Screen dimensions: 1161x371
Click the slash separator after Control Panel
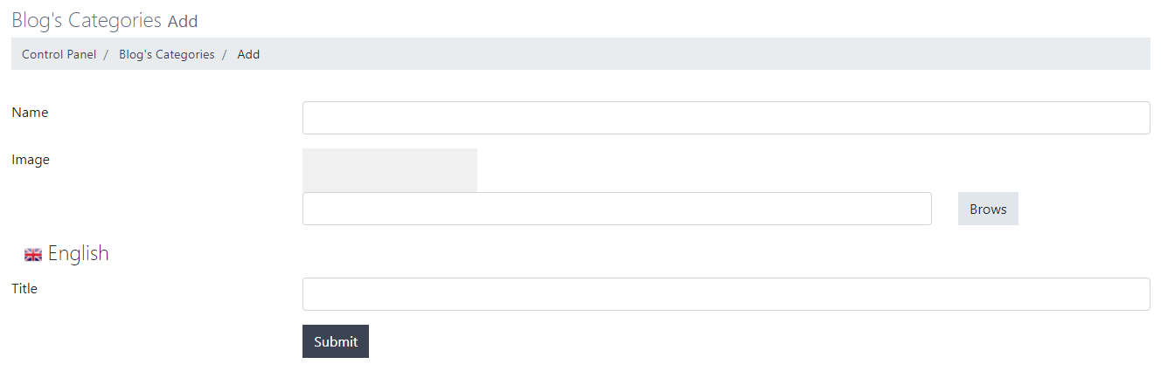[106, 54]
